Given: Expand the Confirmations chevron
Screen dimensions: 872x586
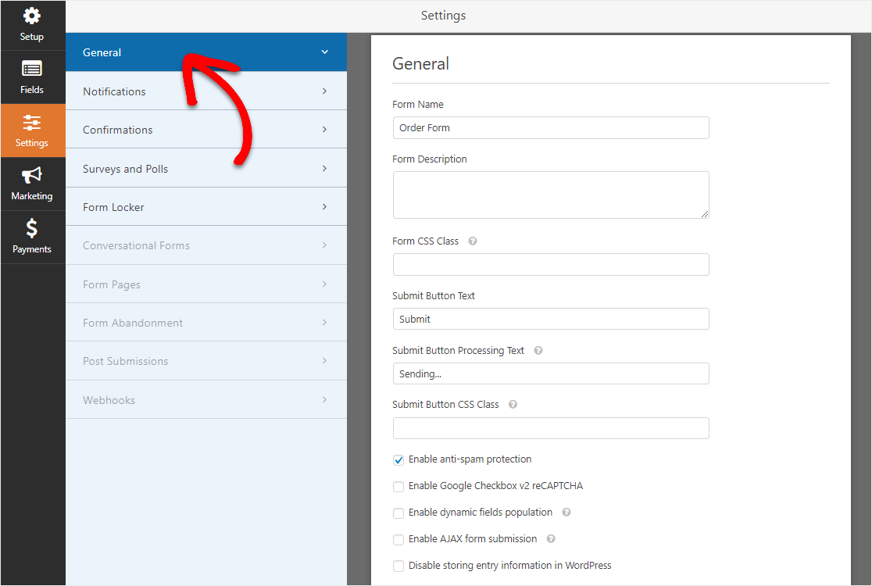Looking at the screenshot, I should [325, 130].
